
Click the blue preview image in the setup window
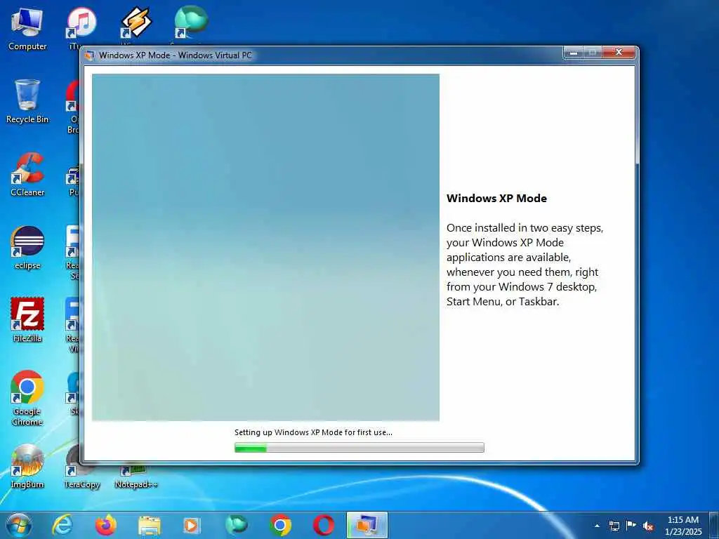[265, 247]
